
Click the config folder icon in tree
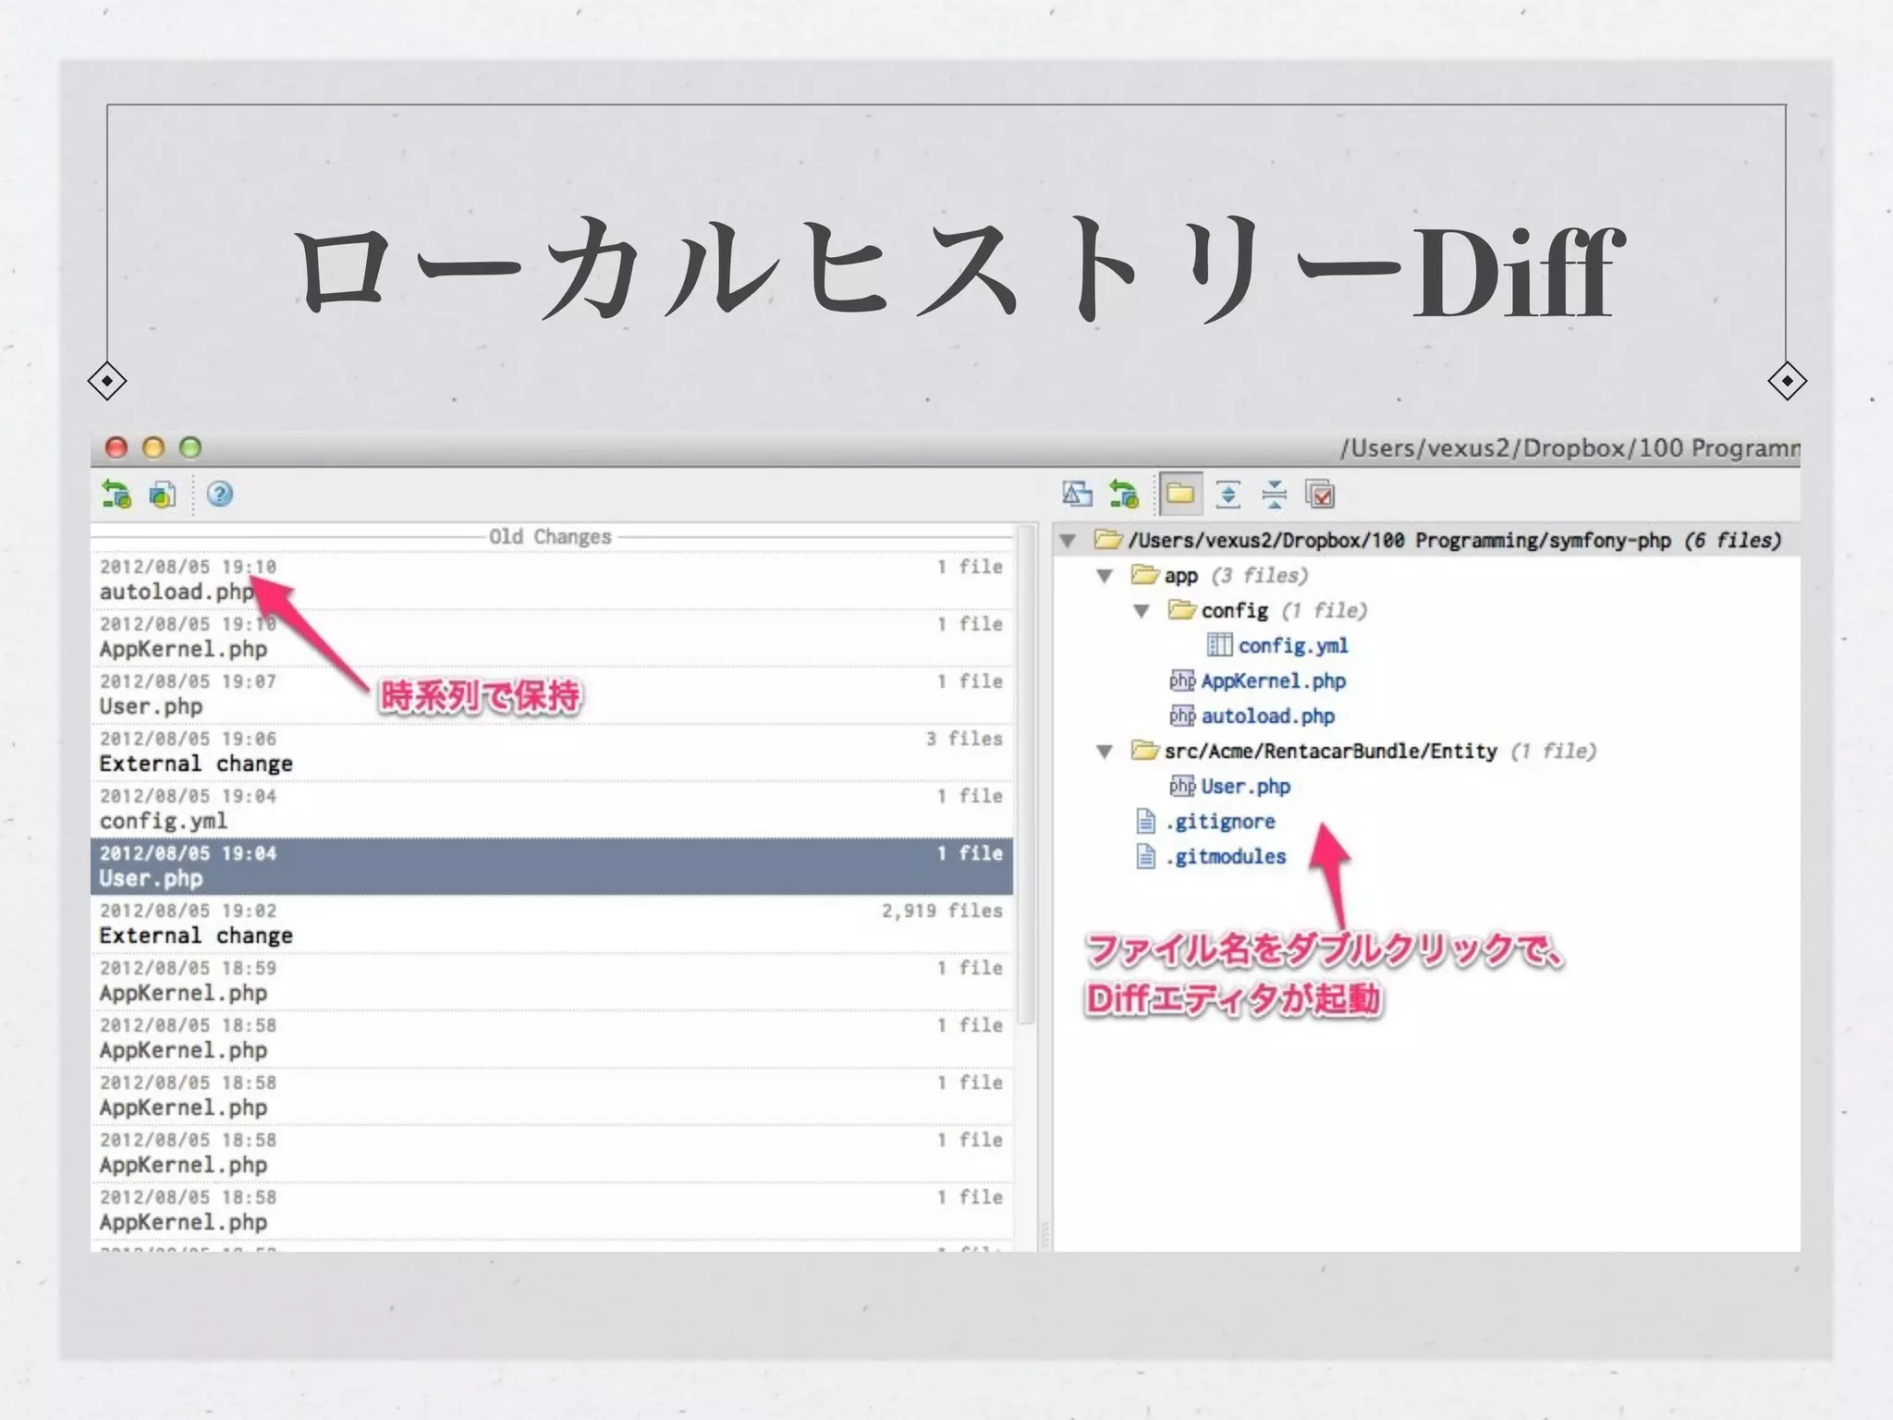(1182, 610)
